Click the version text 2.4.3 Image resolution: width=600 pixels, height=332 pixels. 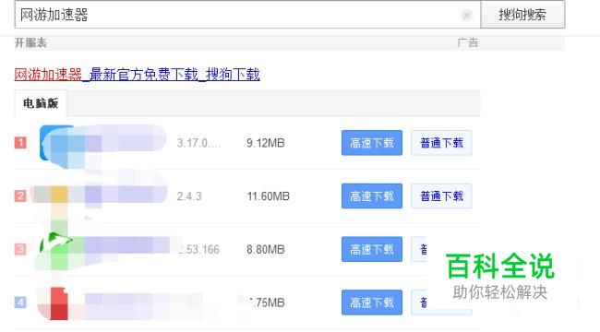point(189,196)
